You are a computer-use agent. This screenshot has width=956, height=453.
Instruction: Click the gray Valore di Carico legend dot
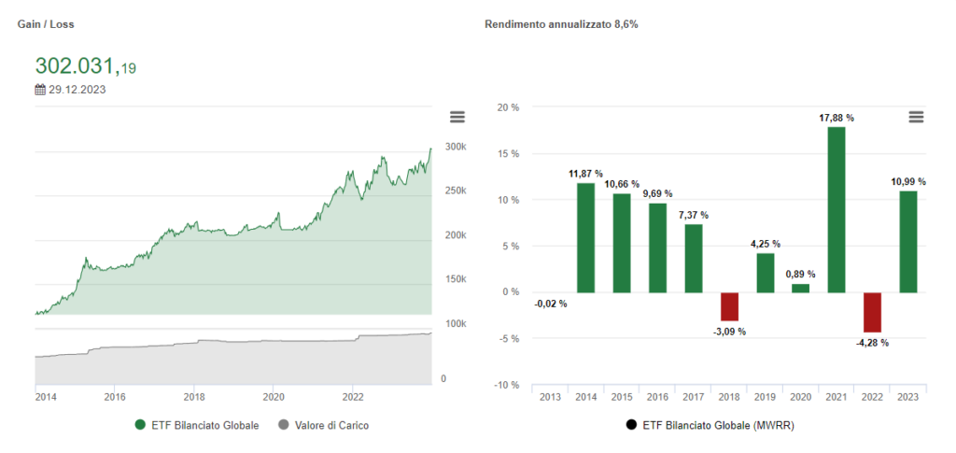pos(284,425)
